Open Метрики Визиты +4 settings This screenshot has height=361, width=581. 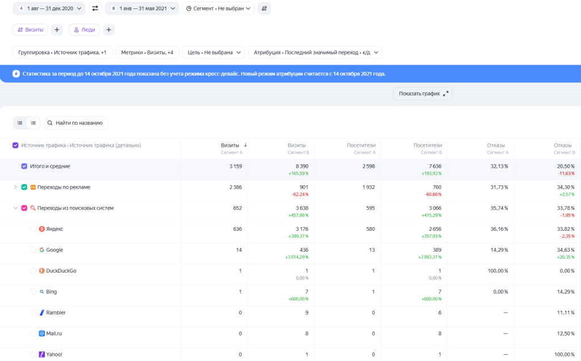[147, 53]
